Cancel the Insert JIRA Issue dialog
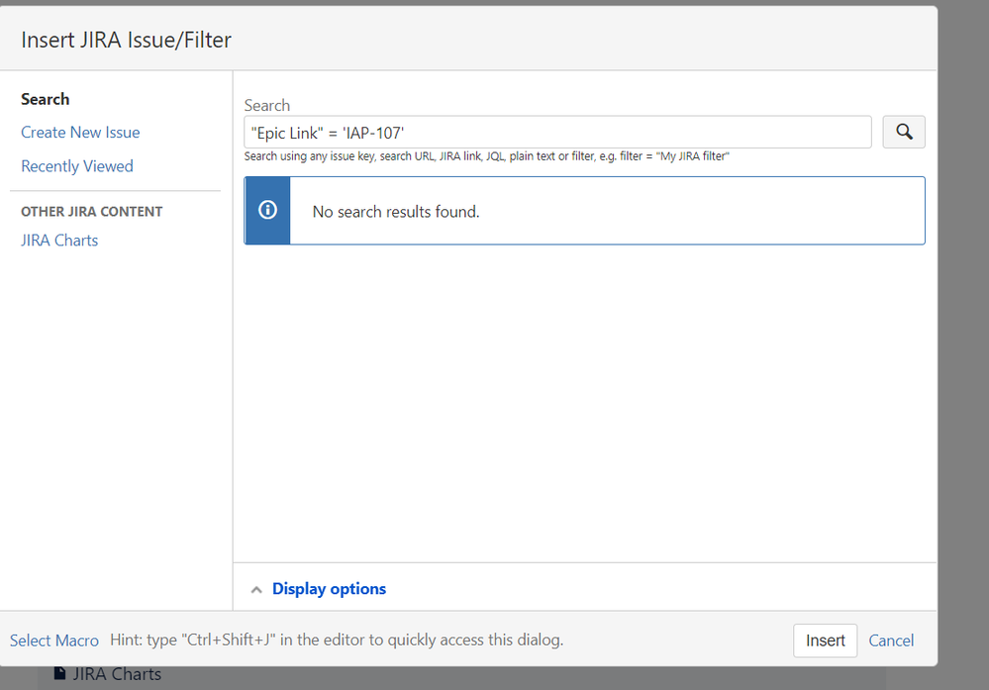Image resolution: width=989 pixels, height=690 pixels. click(x=891, y=641)
